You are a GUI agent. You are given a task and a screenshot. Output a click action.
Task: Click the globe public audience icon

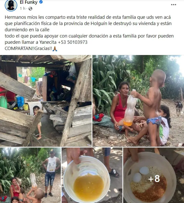coord(30,9)
